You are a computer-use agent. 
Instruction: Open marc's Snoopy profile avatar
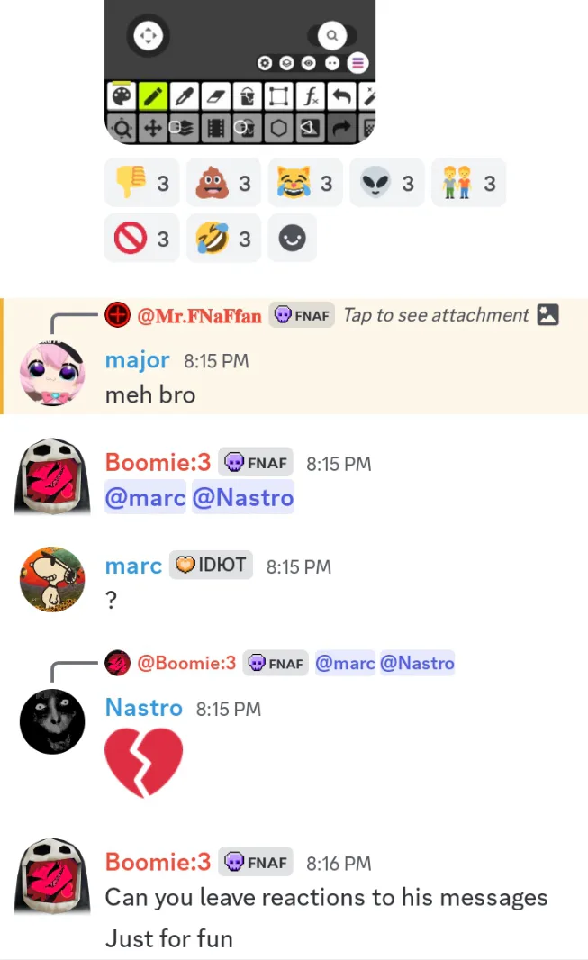[x=52, y=579]
